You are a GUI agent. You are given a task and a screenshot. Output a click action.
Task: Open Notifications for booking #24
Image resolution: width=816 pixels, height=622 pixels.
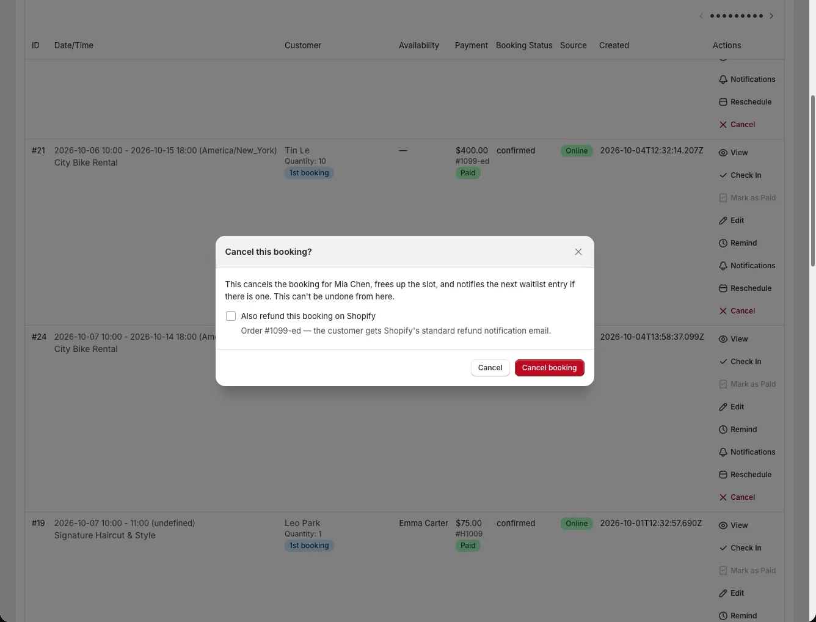click(747, 452)
